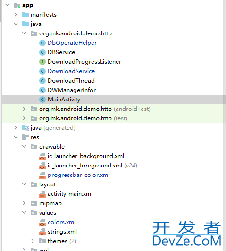This screenshot has width=226, height=251.
Task: Click the values folder icon
Action: point(34,213)
